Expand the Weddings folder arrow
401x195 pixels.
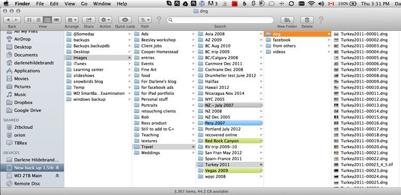point(194,153)
